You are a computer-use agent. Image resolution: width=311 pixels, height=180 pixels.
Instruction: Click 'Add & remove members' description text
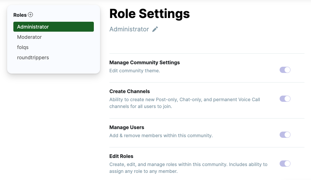[x=161, y=136]
